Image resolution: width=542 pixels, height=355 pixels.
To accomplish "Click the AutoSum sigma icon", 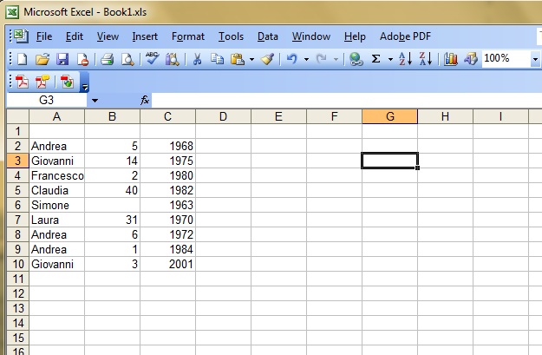I will [x=376, y=59].
